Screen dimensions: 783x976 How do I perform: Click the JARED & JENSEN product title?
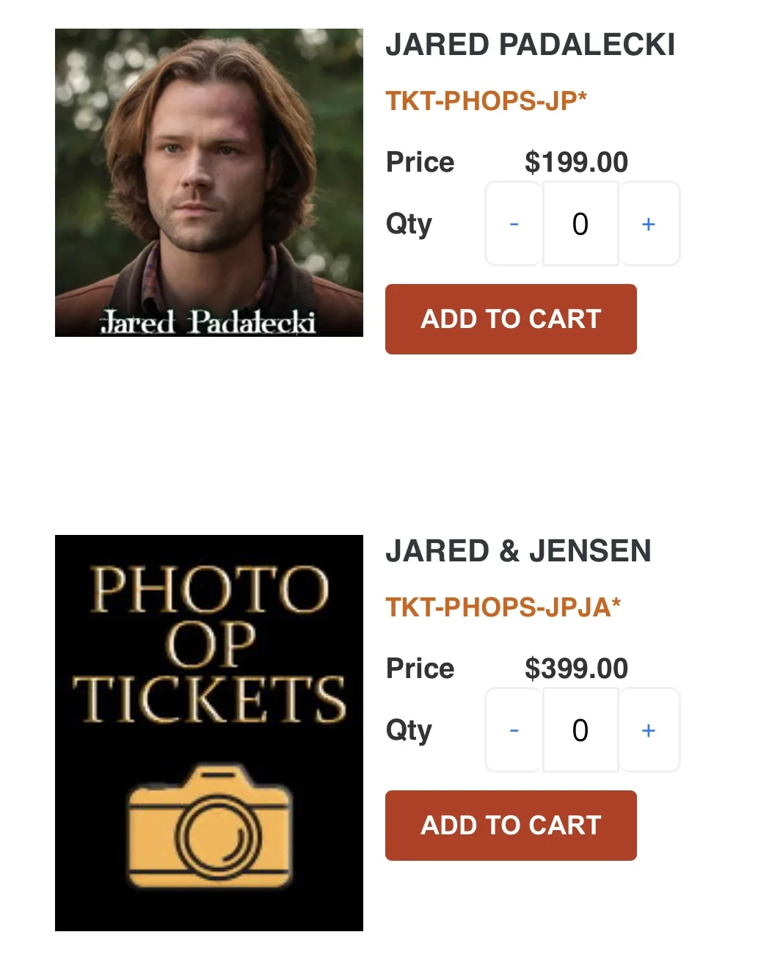(x=518, y=551)
